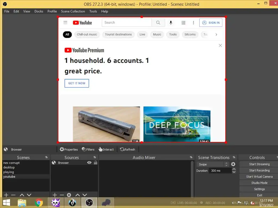Select the Music filter chip
The image size is (278, 208).
point(157,34)
